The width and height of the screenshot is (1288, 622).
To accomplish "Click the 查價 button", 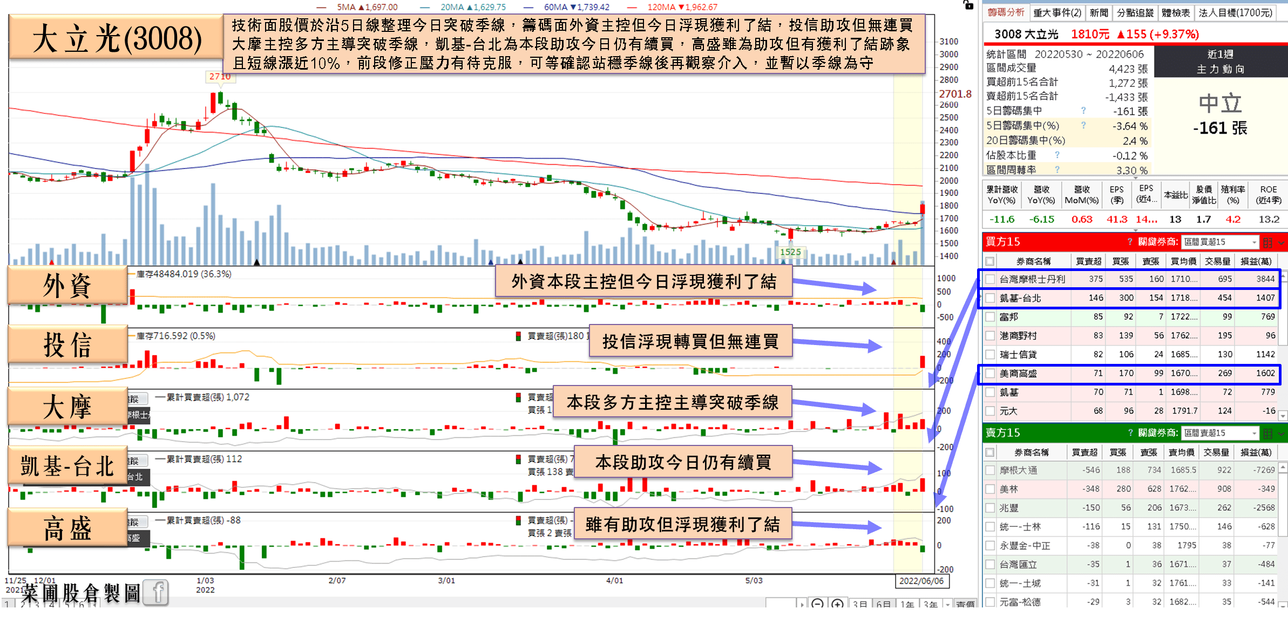I will 965,604.
